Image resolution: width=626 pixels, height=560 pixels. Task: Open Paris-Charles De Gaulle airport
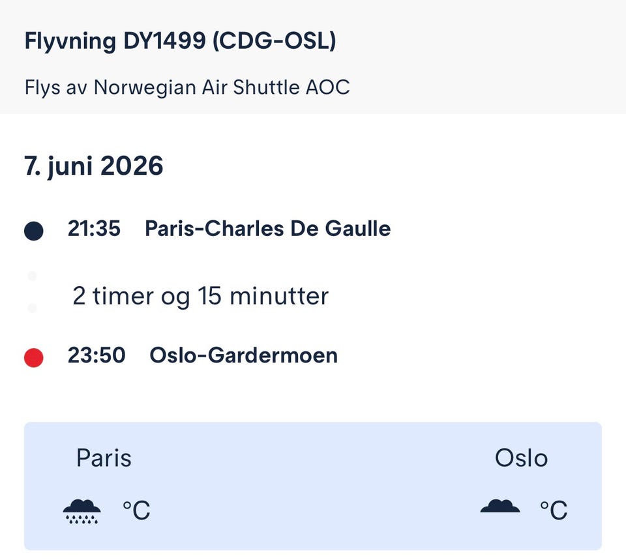(x=267, y=229)
